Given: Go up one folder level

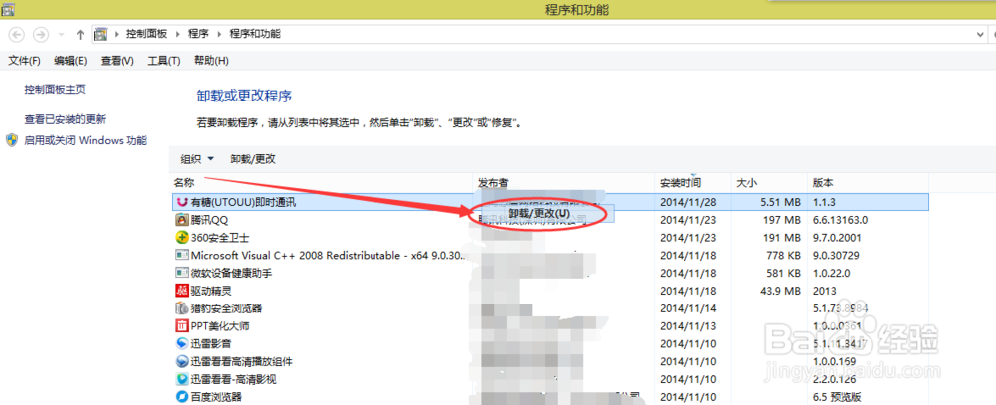Looking at the screenshot, I should pos(80,34).
